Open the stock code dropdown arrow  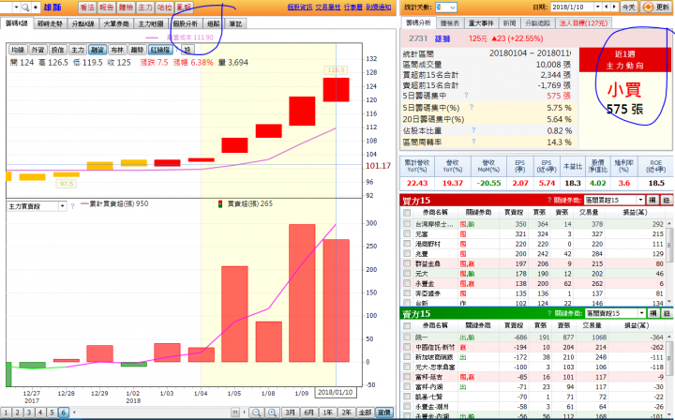click(16, 7)
